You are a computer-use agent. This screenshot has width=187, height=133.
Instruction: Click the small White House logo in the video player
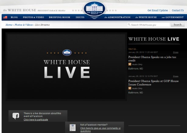click(67, 52)
